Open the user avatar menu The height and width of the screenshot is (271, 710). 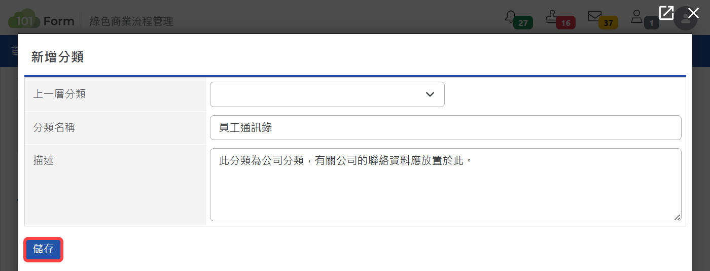686,19
